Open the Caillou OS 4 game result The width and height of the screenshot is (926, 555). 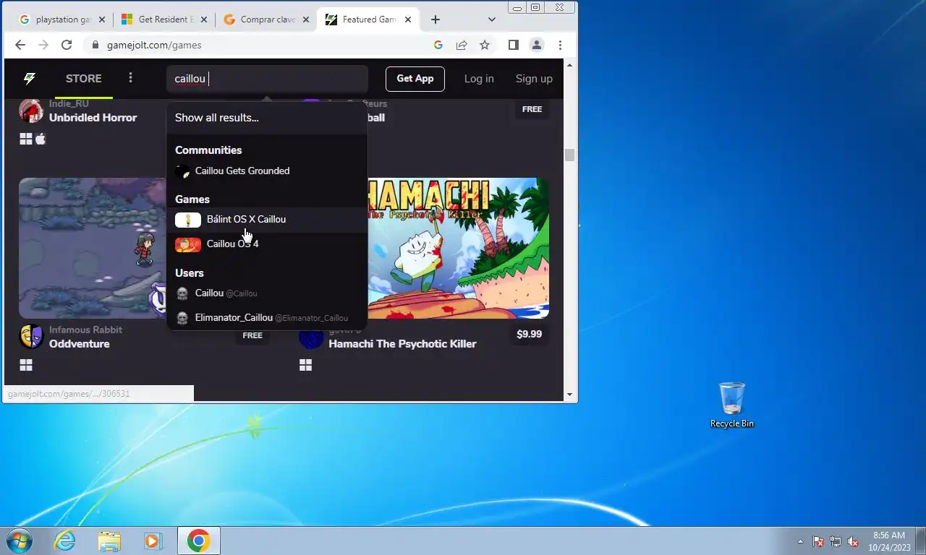pos(267,244)
